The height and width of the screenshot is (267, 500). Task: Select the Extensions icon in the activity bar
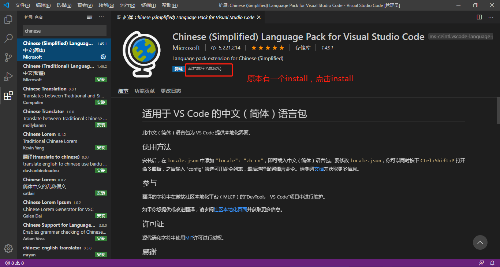[x=8, y=95]
